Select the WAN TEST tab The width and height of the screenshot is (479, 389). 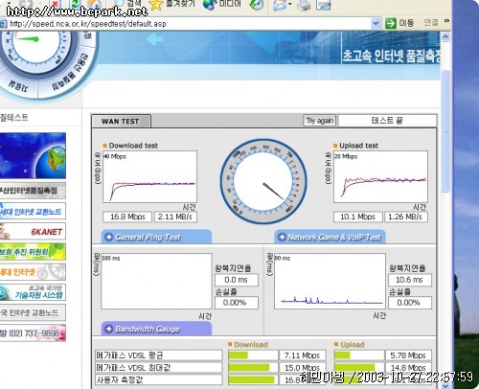(121, 122)
